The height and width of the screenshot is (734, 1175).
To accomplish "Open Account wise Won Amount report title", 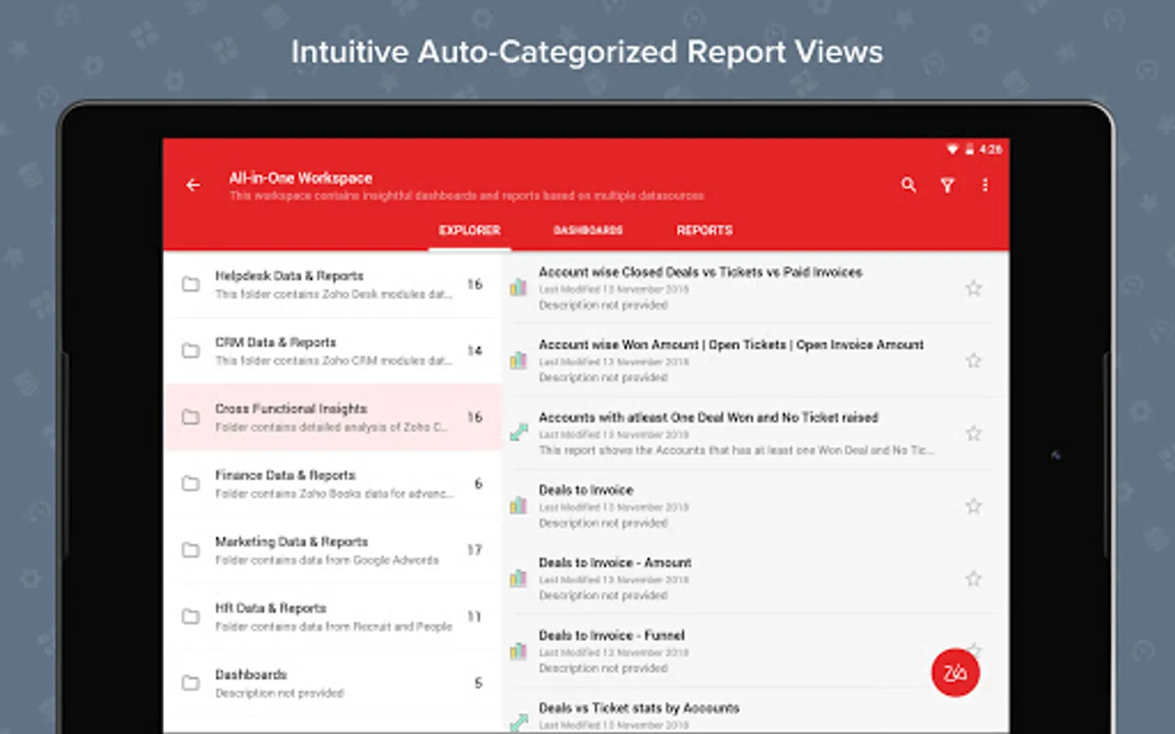I will pyautogui.click(x=731, y=345).
